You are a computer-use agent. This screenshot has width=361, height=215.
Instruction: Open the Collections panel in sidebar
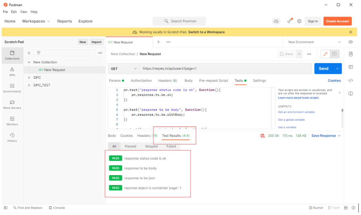coord(12,56)
